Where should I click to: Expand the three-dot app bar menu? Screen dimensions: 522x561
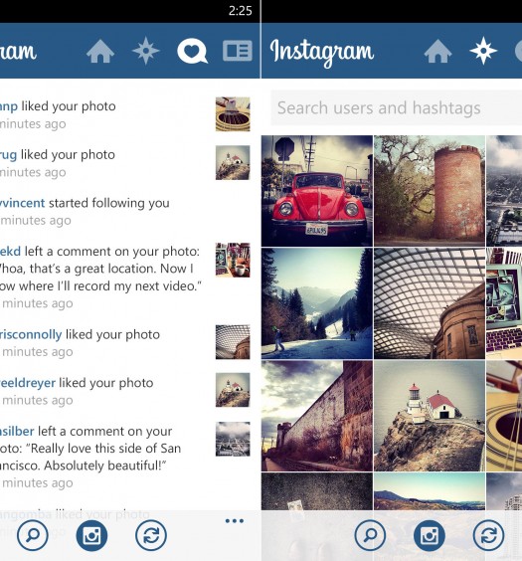click(235, 521)
